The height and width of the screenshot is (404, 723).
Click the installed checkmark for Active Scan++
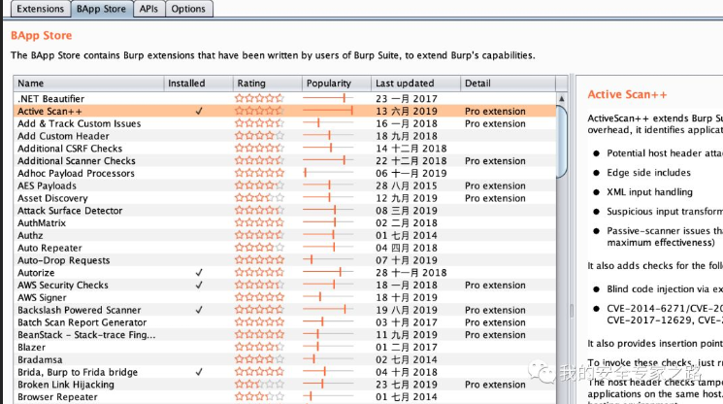click(199, 111)
